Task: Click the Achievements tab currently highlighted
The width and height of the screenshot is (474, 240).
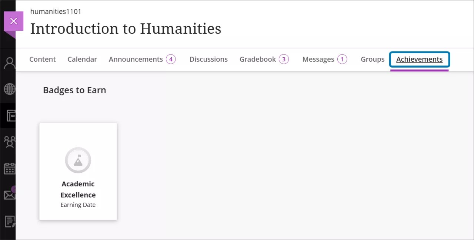Action: click(x=419, y=59)
